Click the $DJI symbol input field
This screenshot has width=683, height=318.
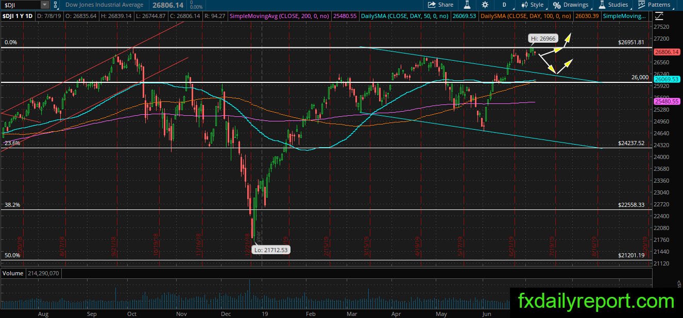(21, 5)
